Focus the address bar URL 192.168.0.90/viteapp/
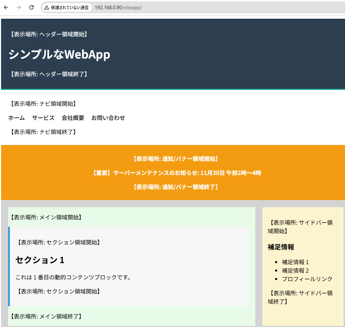 click(118, 7)
